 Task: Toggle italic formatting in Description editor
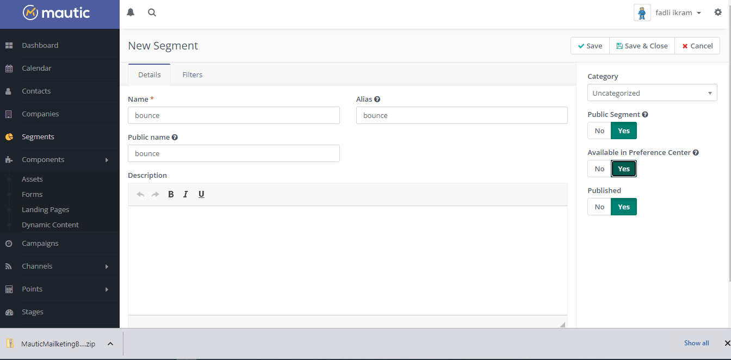point(185,194)
